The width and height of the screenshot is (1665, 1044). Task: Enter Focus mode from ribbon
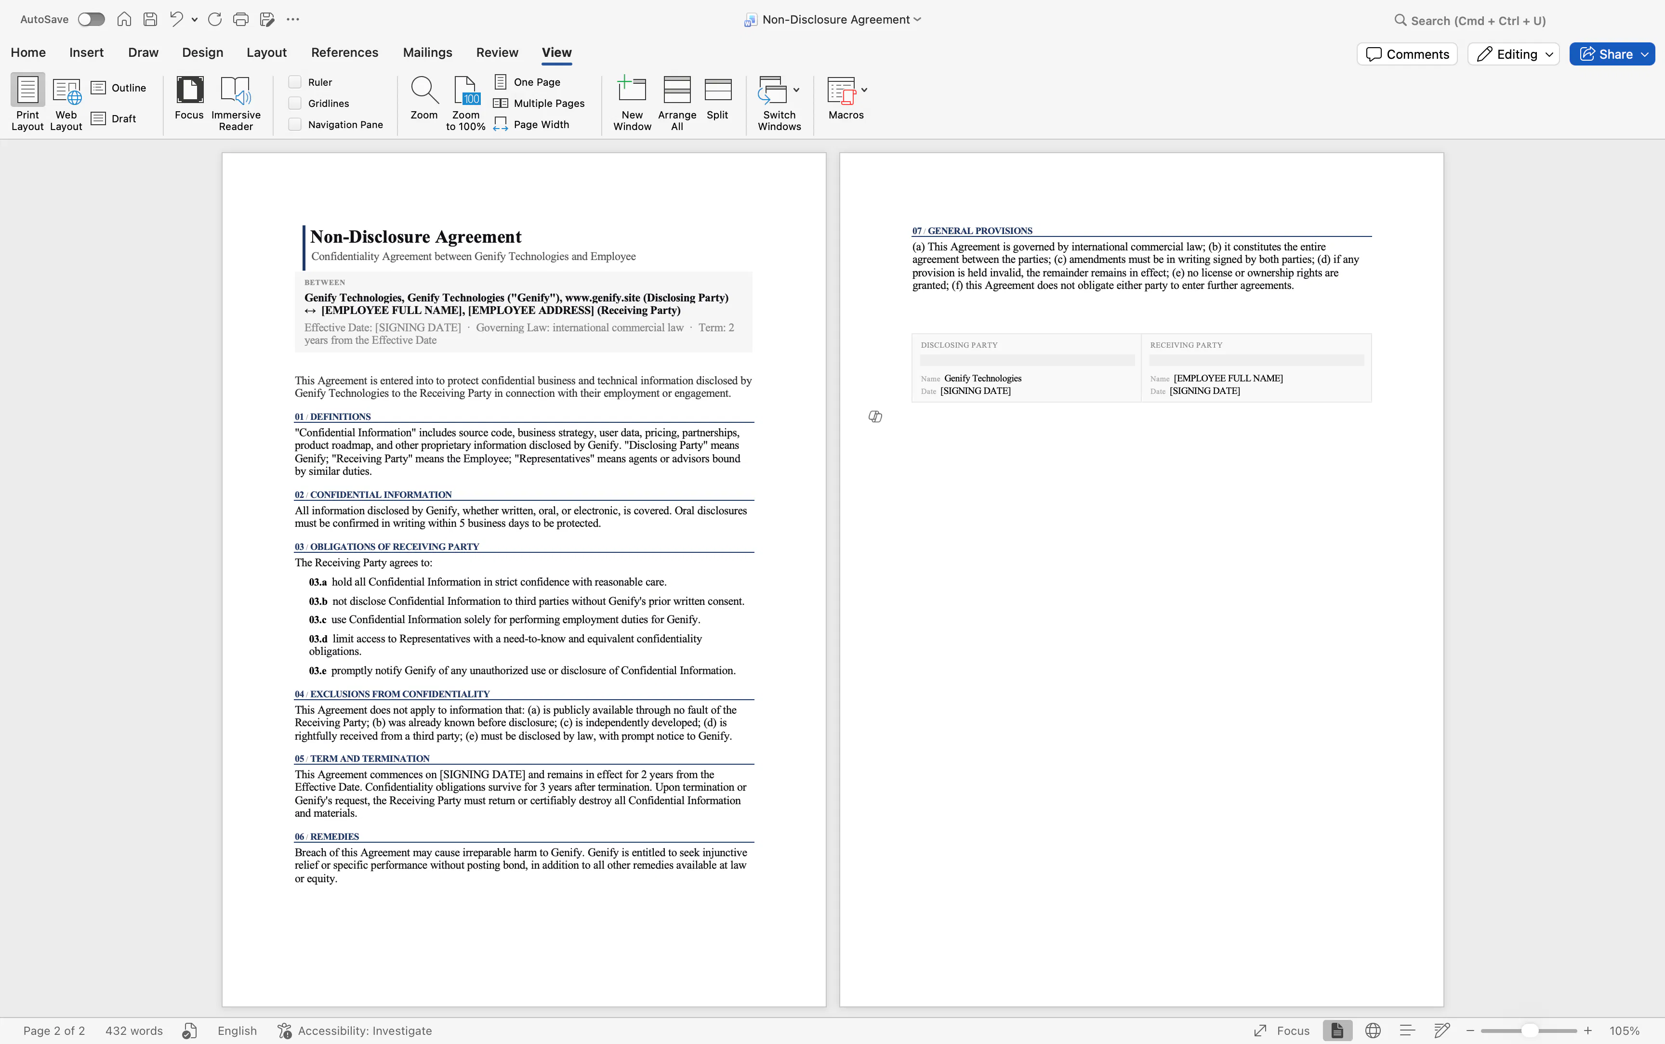point(189,98)
